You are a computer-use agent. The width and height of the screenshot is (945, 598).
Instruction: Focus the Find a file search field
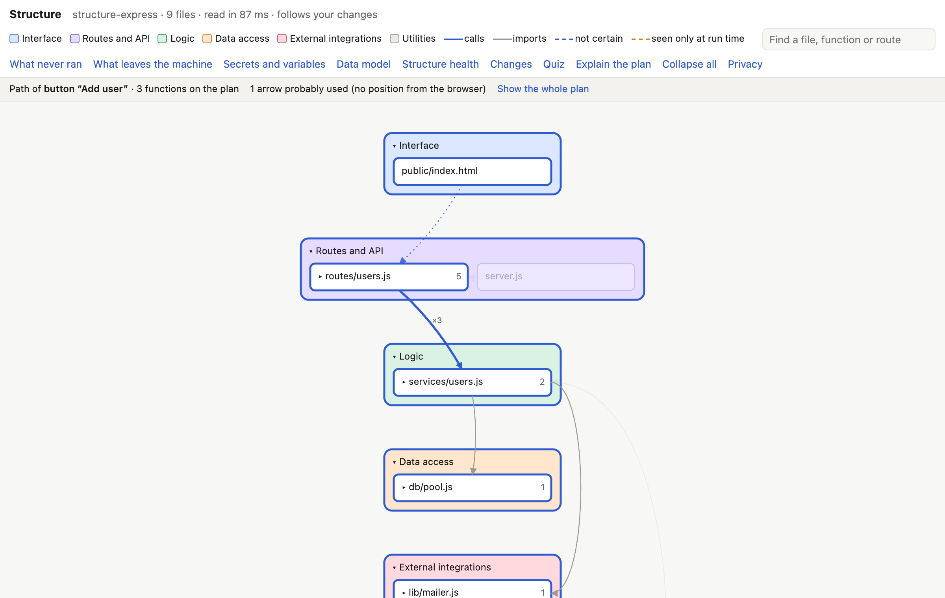pos(849,39)
